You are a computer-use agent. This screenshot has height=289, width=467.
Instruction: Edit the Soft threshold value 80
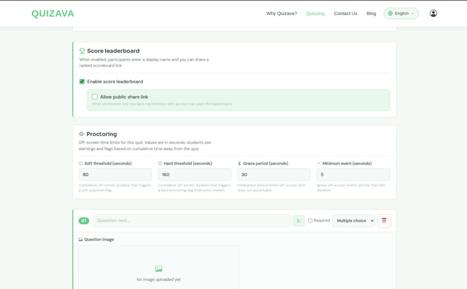coord(115,174)
